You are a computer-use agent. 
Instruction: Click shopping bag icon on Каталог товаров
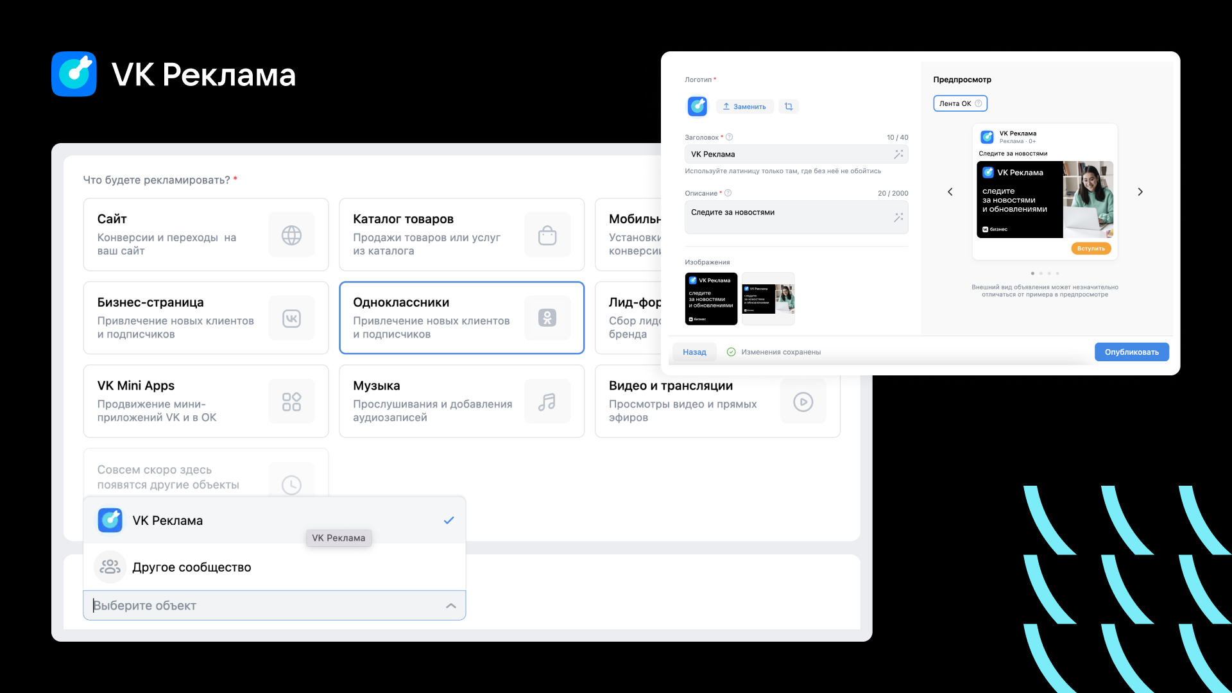point(547,235)
